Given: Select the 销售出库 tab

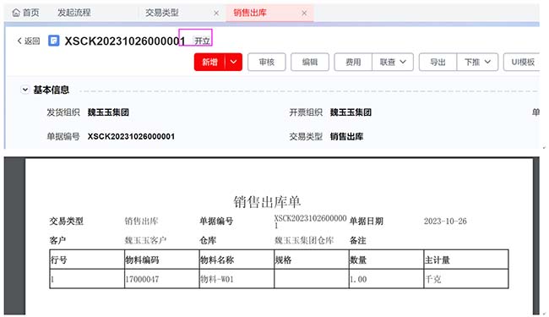Looking at the screenshot, I should pyautogui.click(x=250, y=13).
